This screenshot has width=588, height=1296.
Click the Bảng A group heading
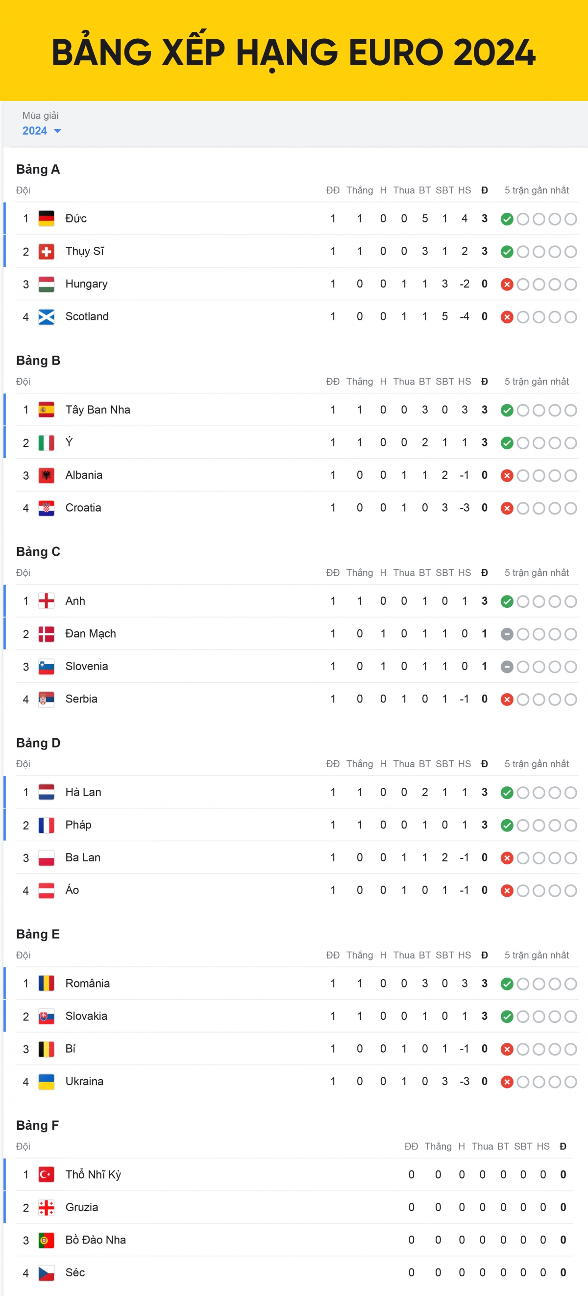tap(38, 170)
